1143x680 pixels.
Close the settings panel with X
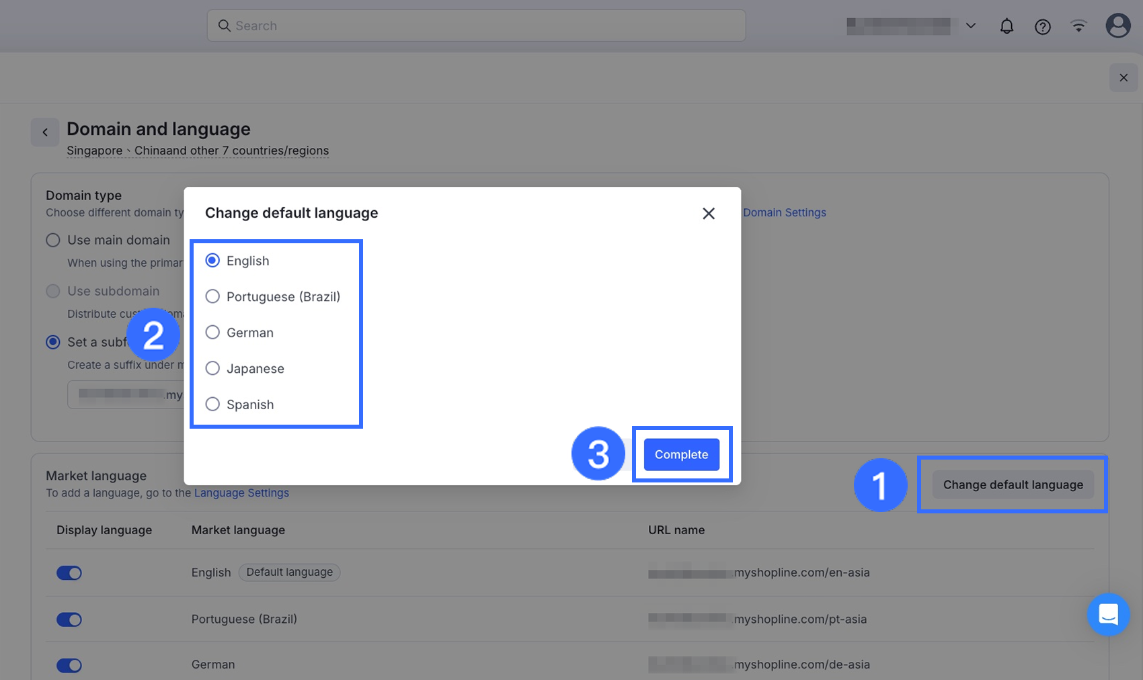(x=1123, y=78)
